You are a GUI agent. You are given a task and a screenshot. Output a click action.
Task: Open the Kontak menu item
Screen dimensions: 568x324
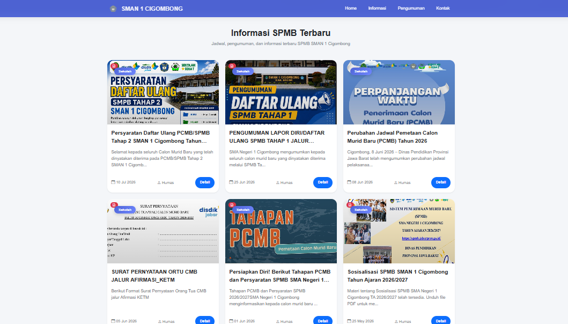(x=442, y=9)
